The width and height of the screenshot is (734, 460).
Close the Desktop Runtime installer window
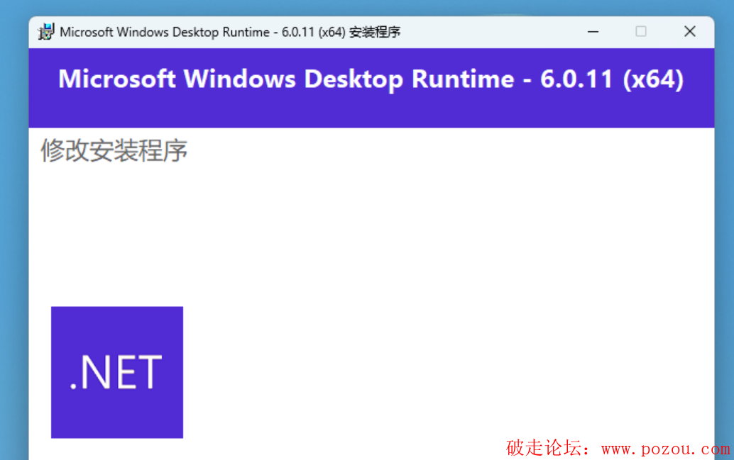coord(689,32)
